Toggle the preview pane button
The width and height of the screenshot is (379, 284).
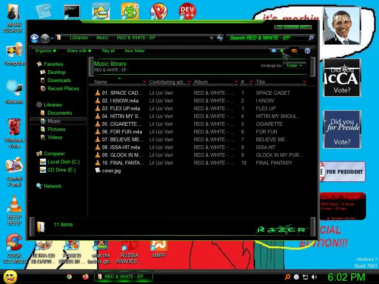point(294,51)
